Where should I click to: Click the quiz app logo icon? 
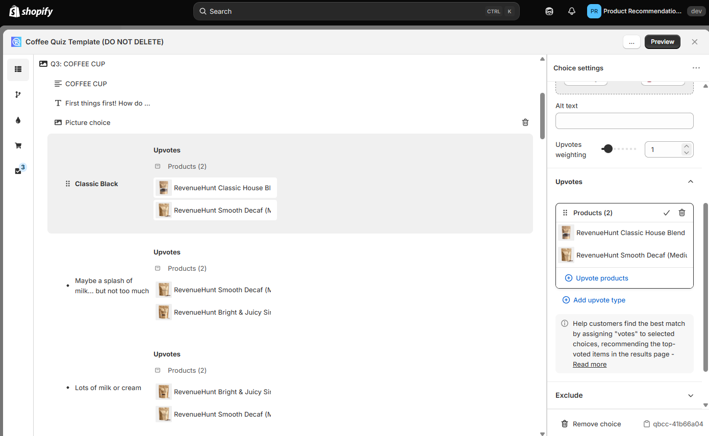(x=16, y=42)
